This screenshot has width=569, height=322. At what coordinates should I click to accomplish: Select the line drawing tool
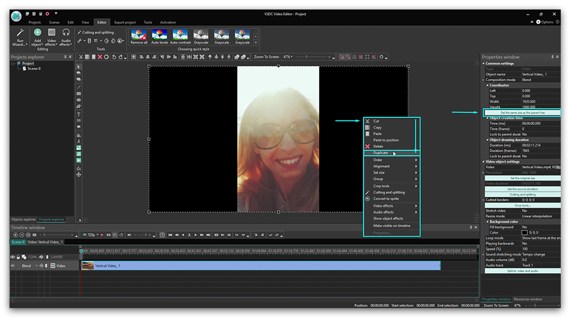(x=78, y=87)
